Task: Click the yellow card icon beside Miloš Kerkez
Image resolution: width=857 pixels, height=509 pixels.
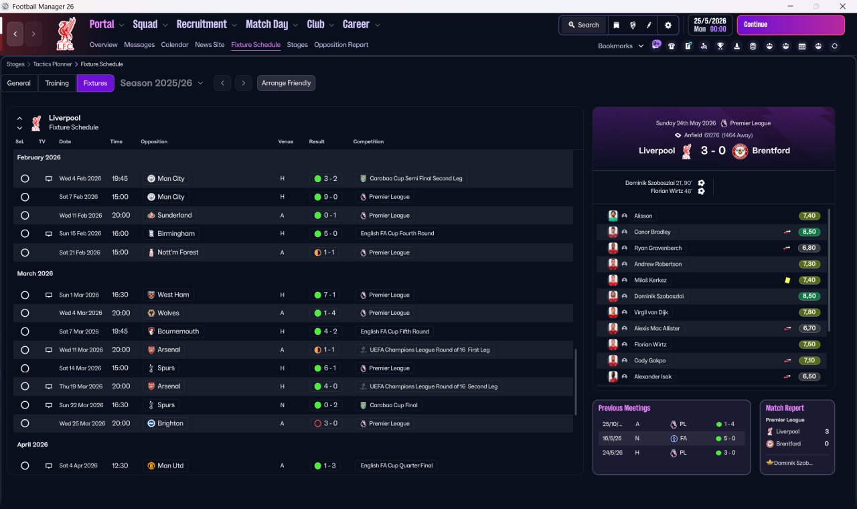Action: point(787,280)
